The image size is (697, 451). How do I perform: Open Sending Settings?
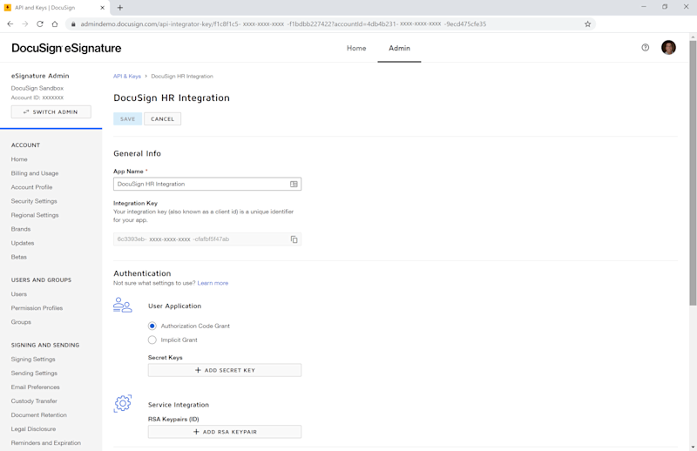[x=34, y=374]
